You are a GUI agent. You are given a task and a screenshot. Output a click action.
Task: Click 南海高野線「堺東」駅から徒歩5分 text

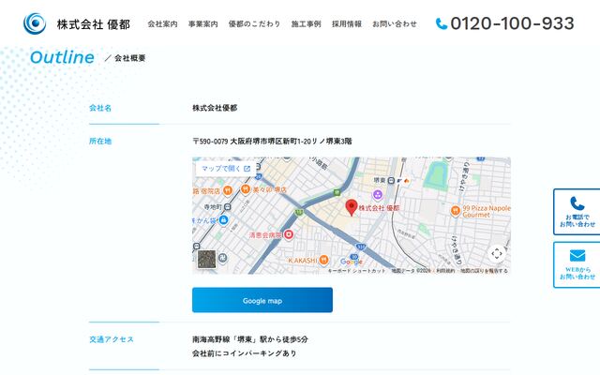tap(250, 339)
